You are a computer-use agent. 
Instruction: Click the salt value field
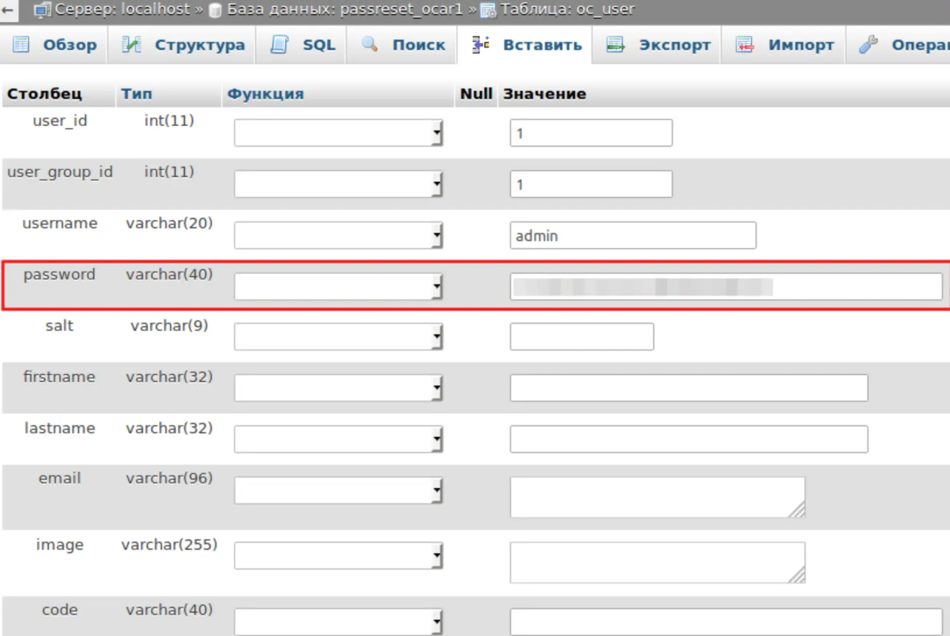[582, 337]
